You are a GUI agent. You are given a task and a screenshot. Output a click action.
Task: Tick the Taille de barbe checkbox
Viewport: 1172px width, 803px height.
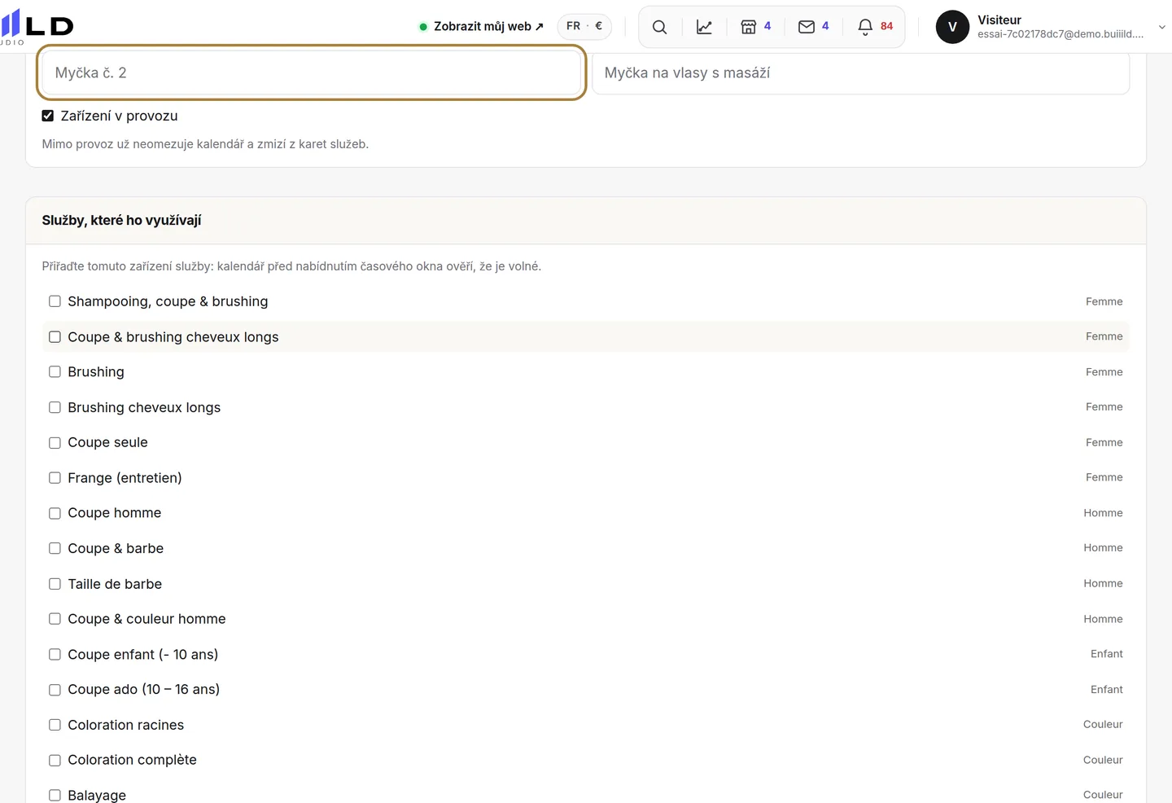pyautogui.click(x=55, y=584)
